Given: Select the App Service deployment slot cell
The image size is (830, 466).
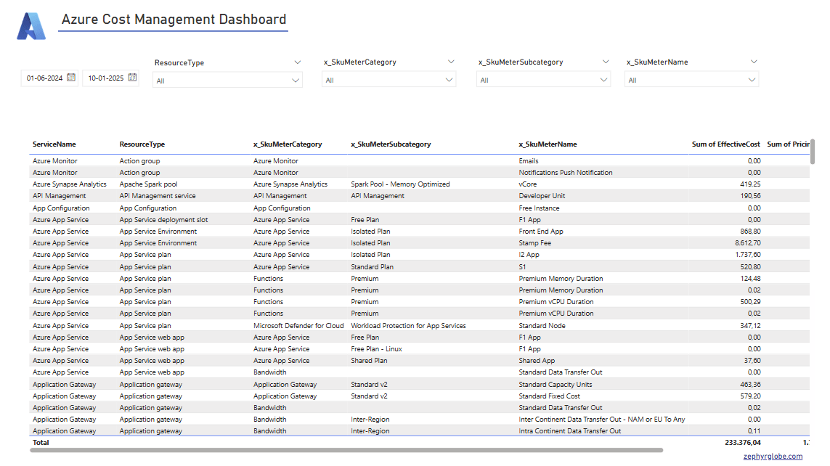Looking at the screenshot, I should [x=163, y=219].
